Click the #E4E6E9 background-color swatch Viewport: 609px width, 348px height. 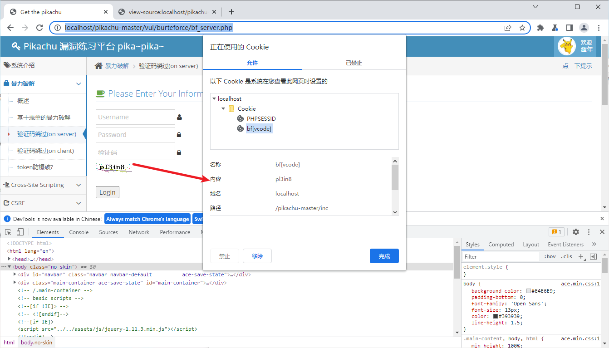529,291
